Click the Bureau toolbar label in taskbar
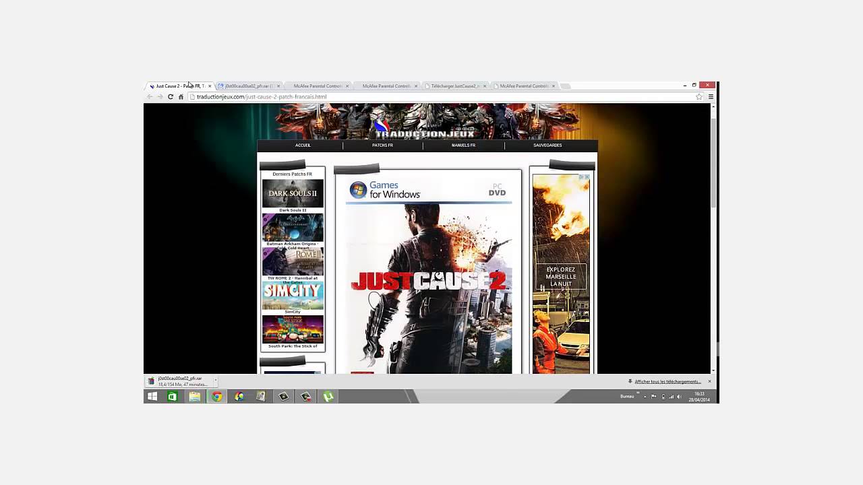 627,397
